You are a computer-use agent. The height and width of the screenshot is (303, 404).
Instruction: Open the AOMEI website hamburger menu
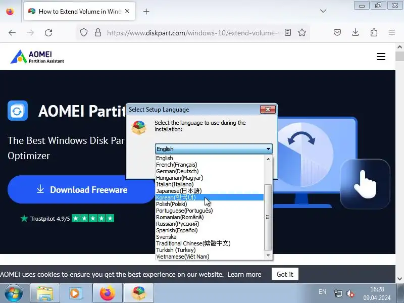(x=381, y=57)
